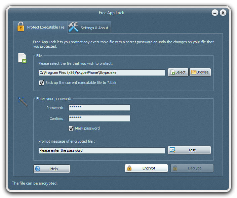Focus the file path field with Skype.exe
Image resolution: width=237 pixels, height=198 pixels.
coord(102,72)
